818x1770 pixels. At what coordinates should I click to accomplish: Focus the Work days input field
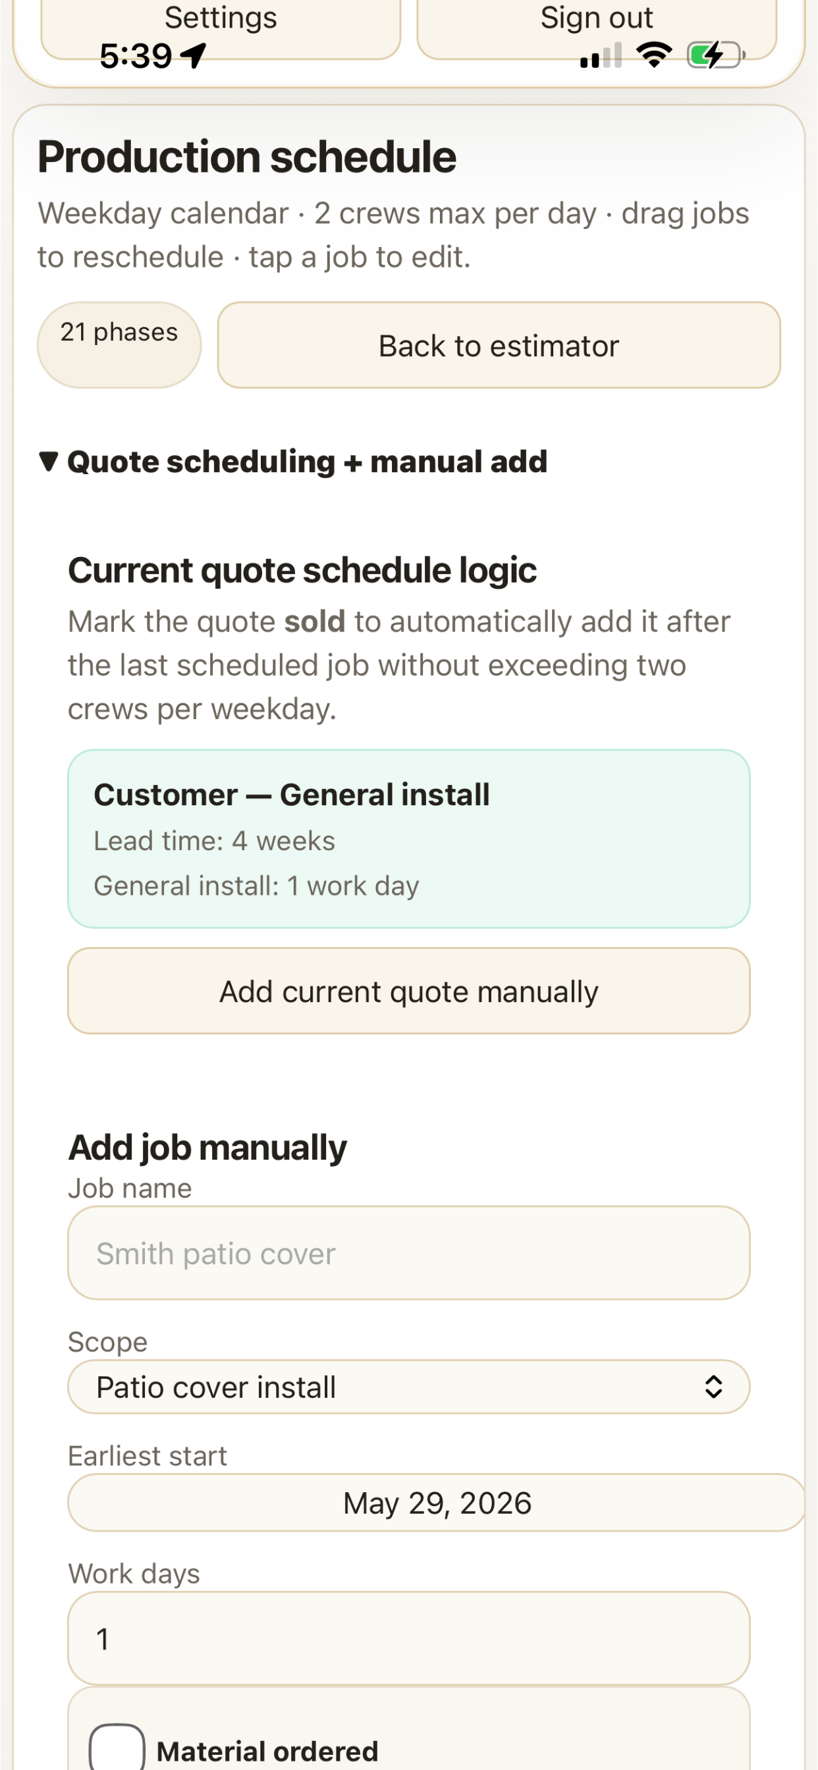coord(409,1639)
